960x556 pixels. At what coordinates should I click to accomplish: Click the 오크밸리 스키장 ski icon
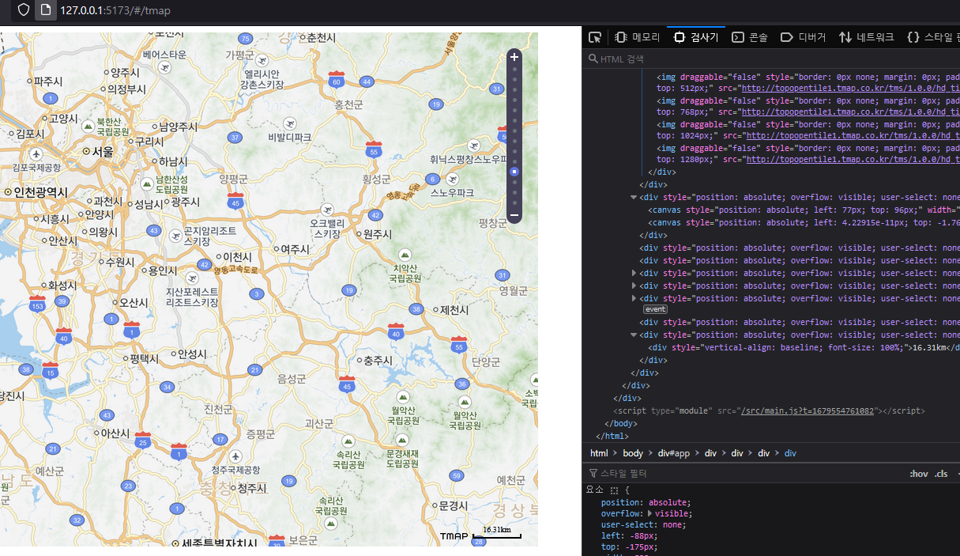327,210
